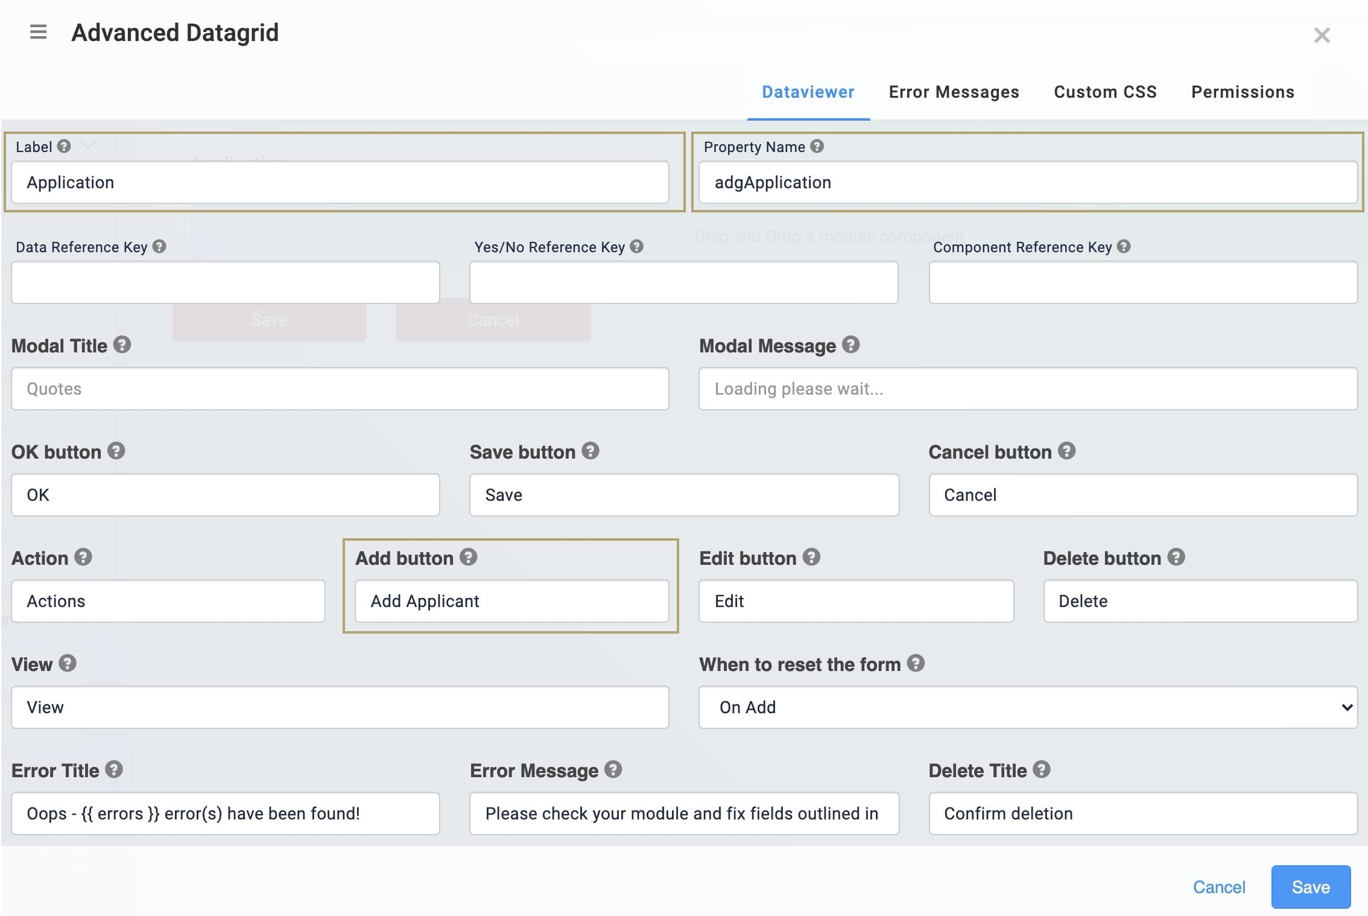Viewport: 1368px width, 916px height.
Task: Focus the Error Message field
Action: point(684,813)
